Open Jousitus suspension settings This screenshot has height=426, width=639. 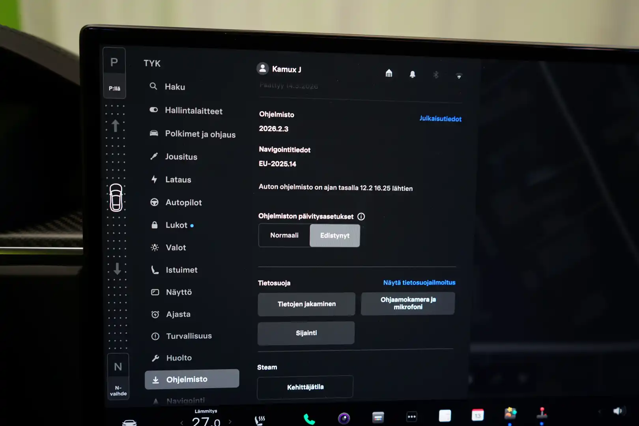click(x=173, y=157)
